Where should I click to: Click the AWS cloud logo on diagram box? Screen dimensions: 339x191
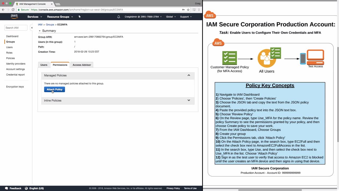(218, 42)
